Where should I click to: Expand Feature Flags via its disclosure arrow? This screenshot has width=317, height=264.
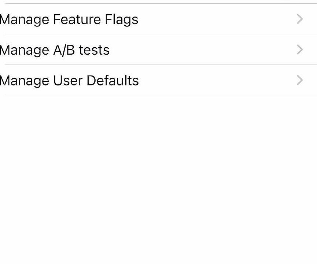click(x=300, y=19)
